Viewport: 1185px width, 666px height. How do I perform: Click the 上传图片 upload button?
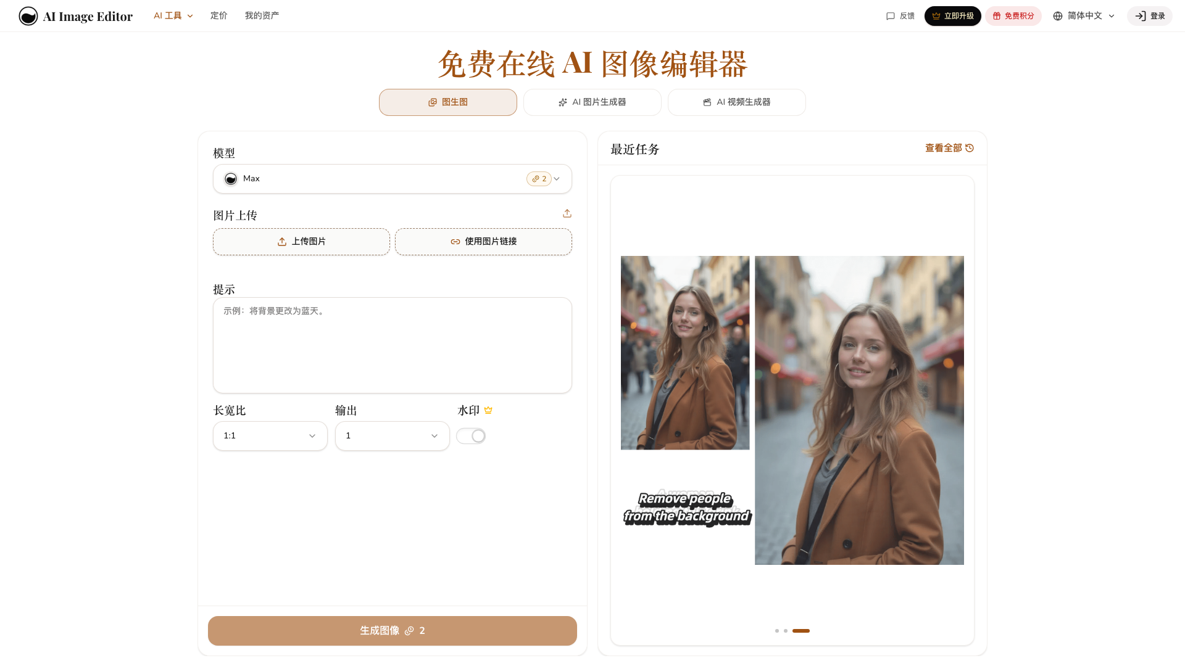pos(301,242)
